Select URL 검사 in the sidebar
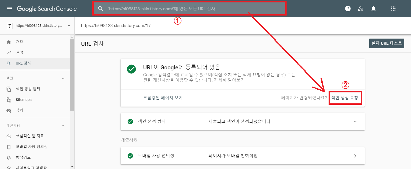The width and height of the screenshot is (411, 169). point(35,63)
